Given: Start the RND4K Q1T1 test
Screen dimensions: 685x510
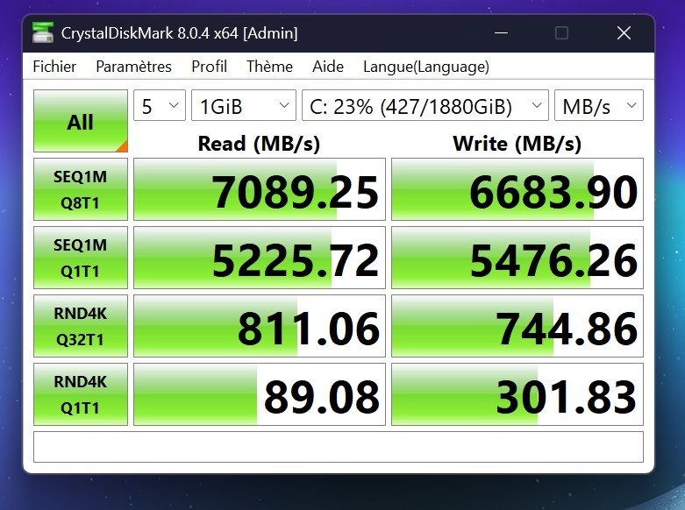Looking at the screenshot, I should pyautogui.click(x=81, y=394).
